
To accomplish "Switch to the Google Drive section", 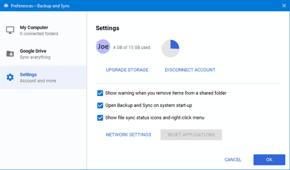I will tap(43, 54).
